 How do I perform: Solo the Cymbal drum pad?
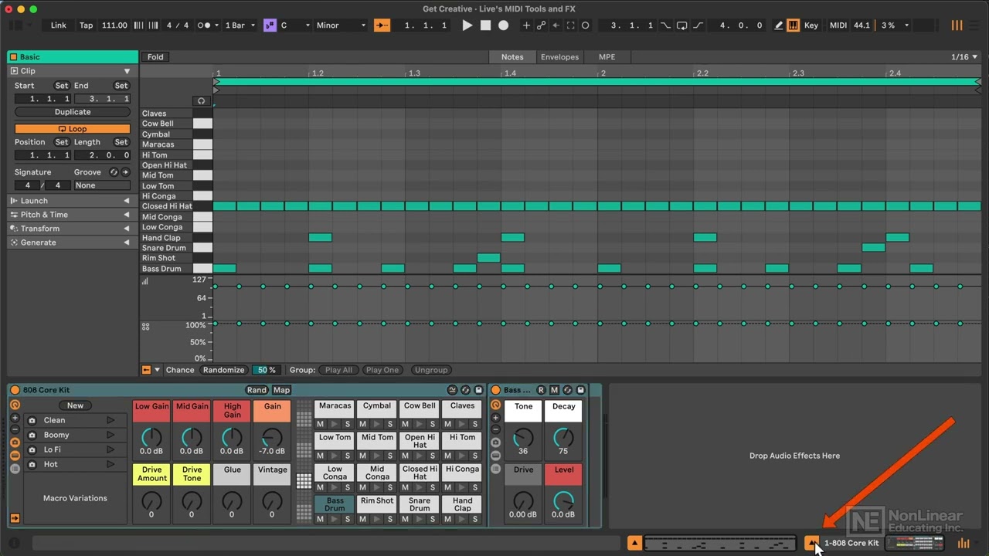(x=389, y=424)
